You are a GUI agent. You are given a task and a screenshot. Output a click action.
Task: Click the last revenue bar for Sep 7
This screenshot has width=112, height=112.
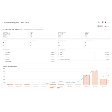pyautogui.click(x=104, y=82)
